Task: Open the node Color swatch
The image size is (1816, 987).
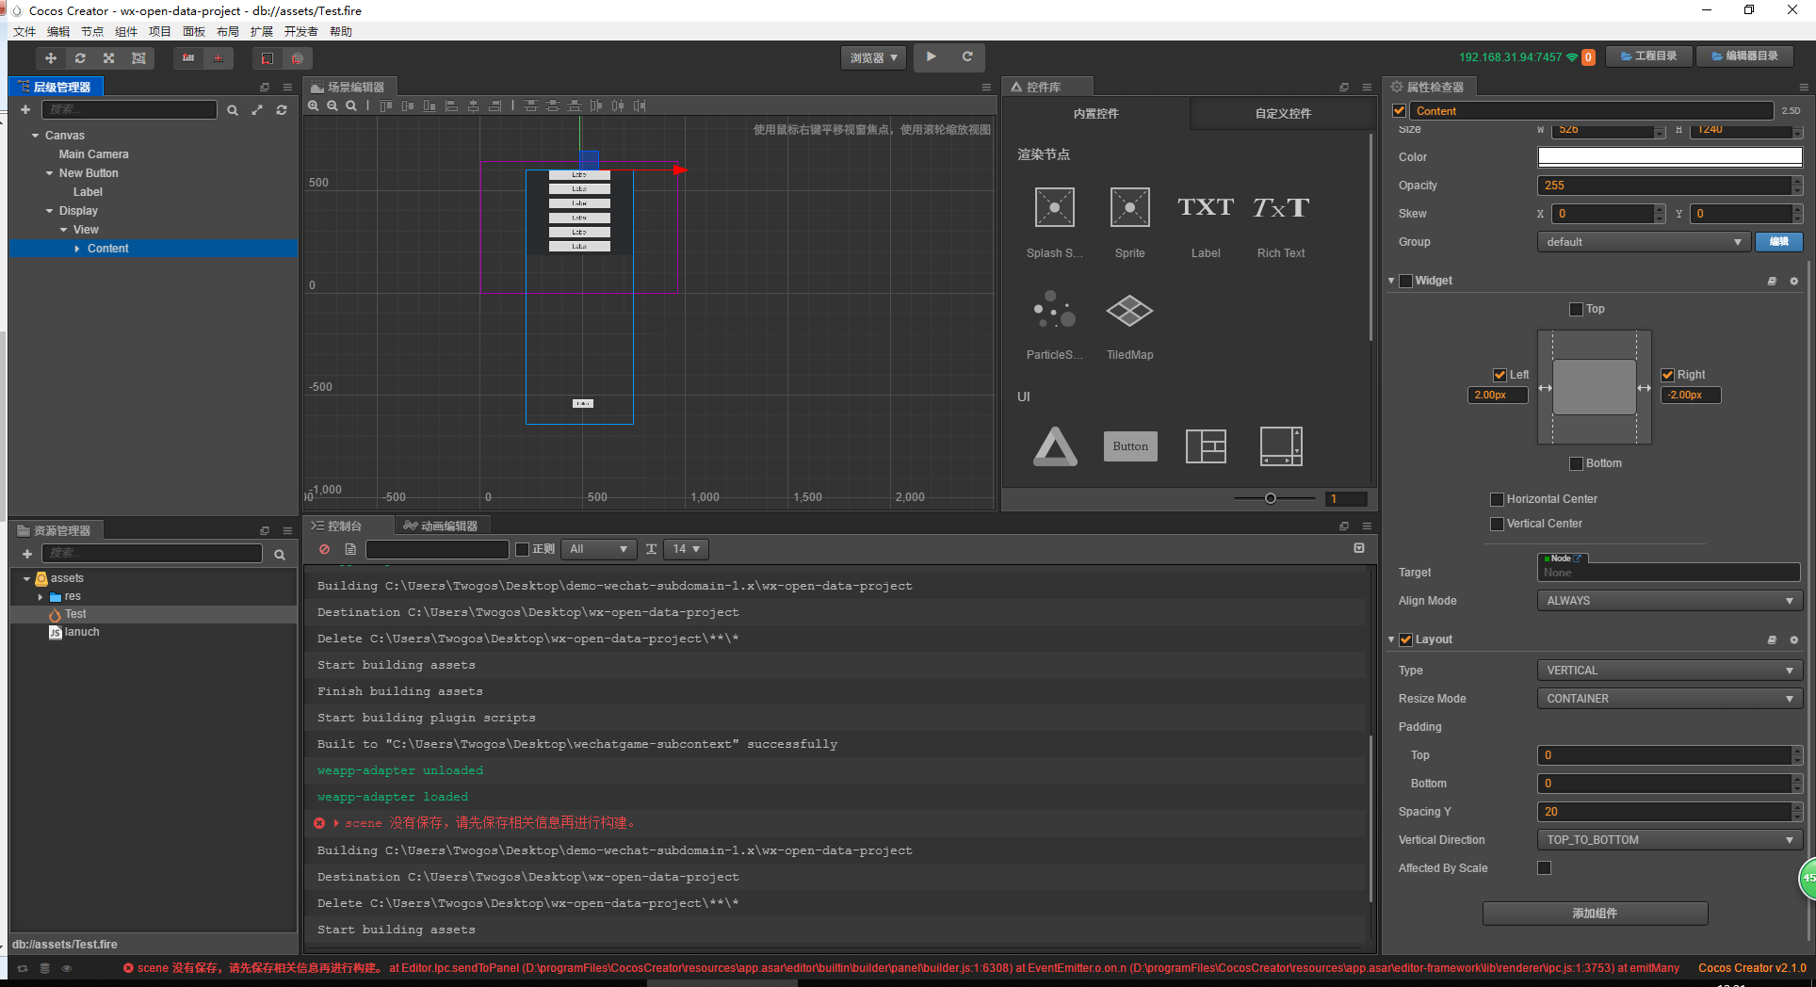Action: click(1668, 157)
